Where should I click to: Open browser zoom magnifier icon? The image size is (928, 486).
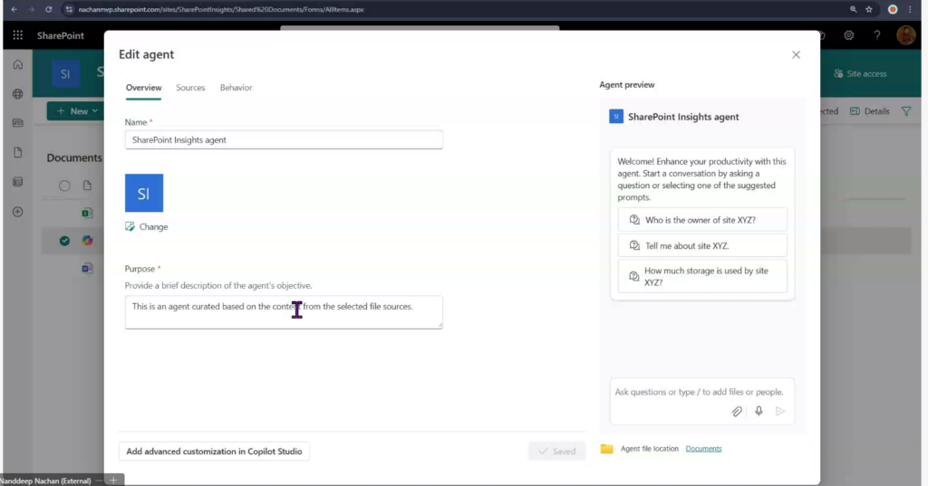coord(853,9)
